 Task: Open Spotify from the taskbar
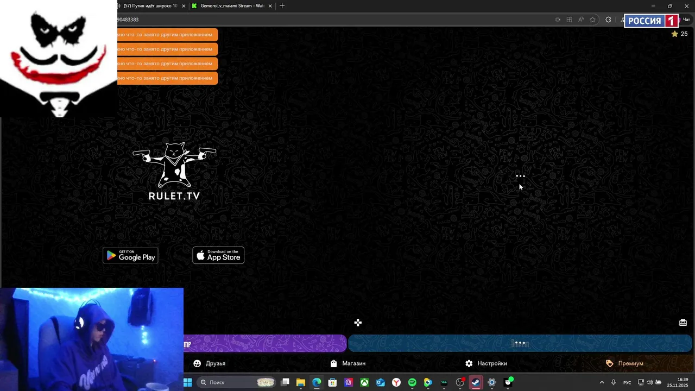412,382
